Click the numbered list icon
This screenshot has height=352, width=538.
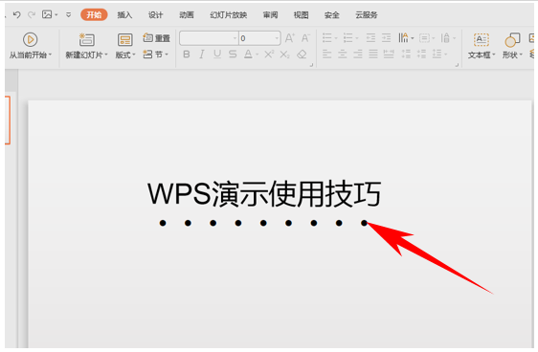pyautogui.click(x=347, y=37)
